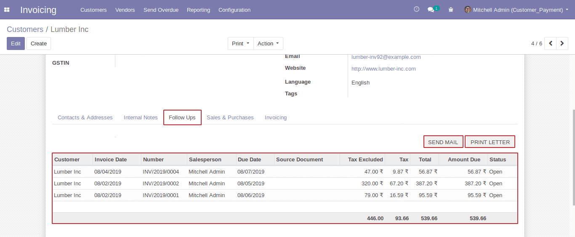Switch to Internal Notes tab

click(141, 118)
